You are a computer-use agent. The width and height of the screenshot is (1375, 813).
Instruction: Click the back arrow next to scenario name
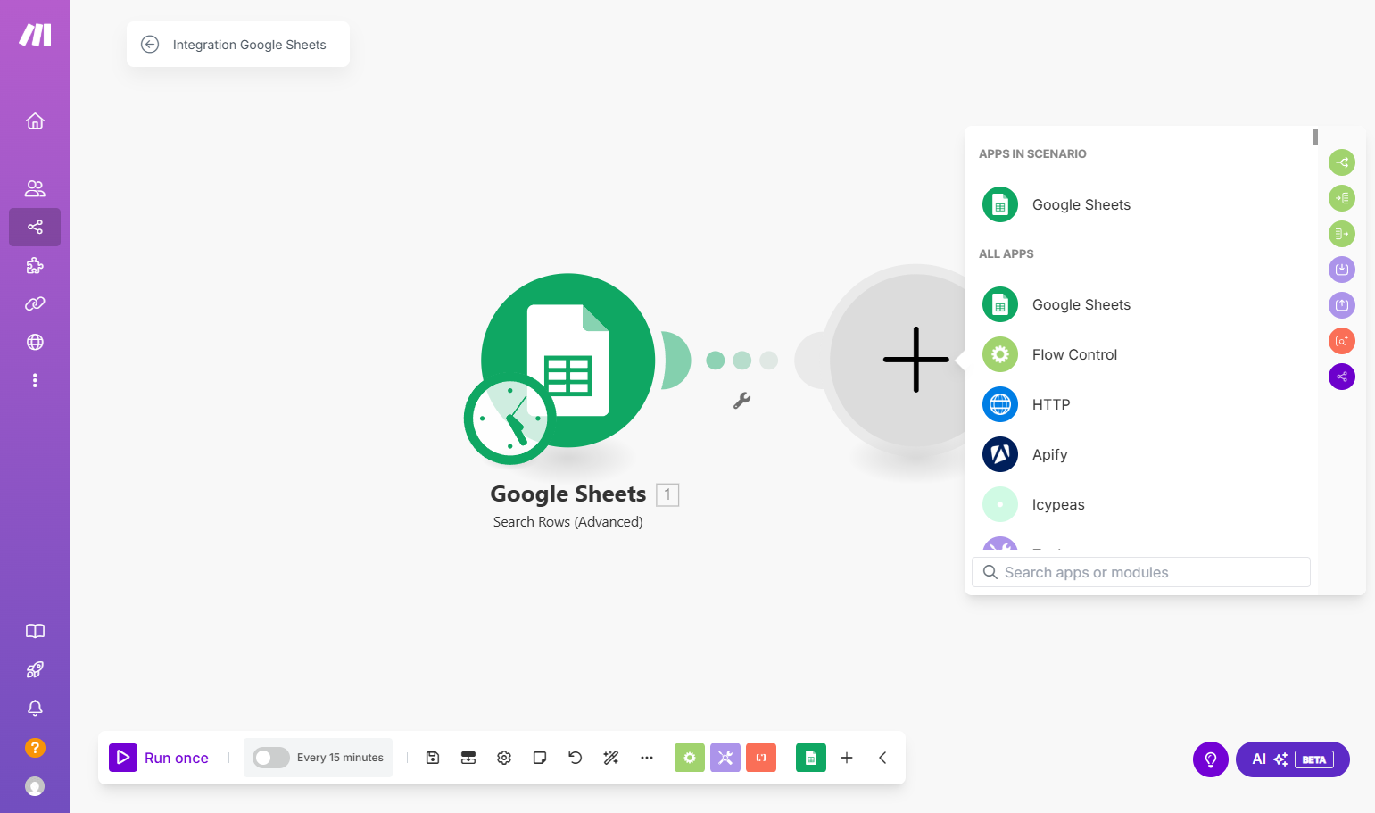coord(150,45)
